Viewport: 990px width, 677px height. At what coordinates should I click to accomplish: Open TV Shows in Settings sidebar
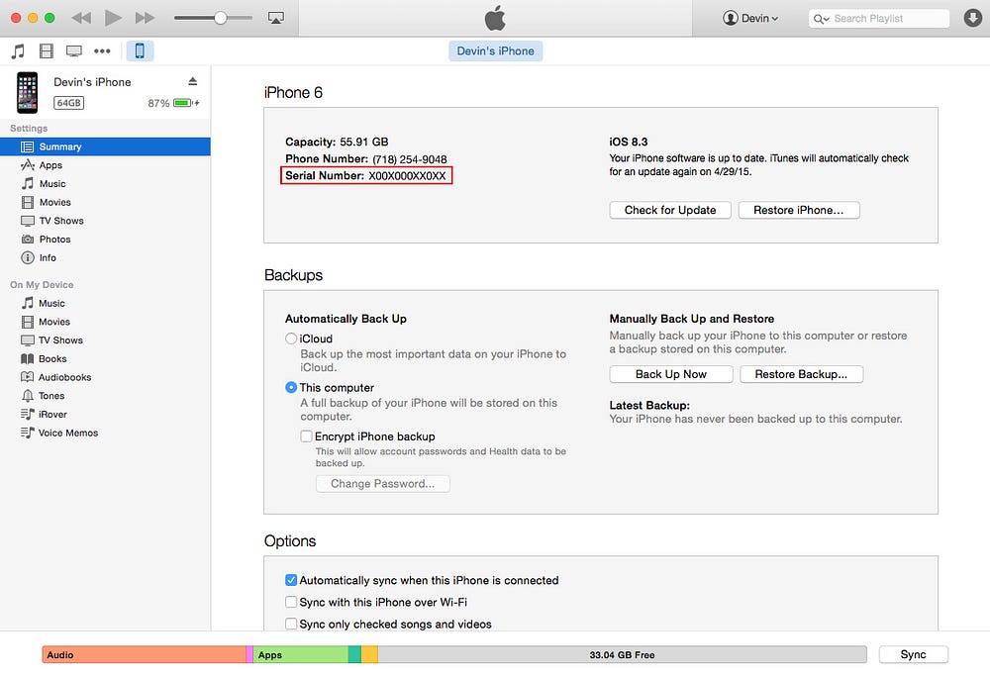coord(105,221)
